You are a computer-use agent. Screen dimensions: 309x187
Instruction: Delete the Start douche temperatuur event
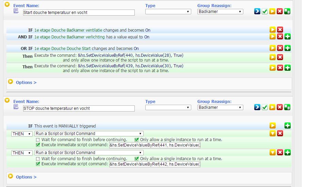(x=280, y=12)
